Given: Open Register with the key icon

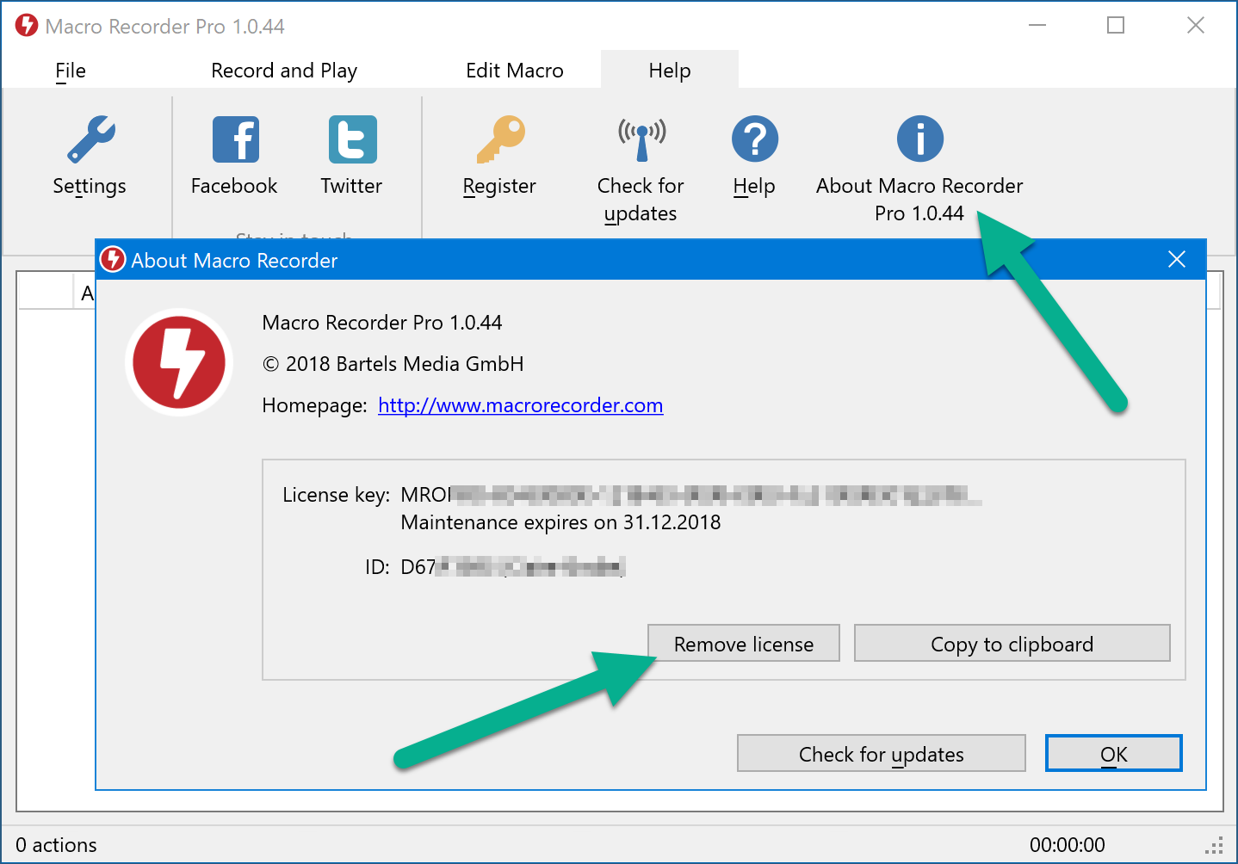Looking at the screenshot, I should pyautogui.click(x=500, y=139).
